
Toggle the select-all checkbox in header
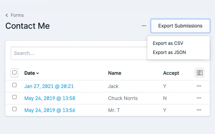(15, 73)
